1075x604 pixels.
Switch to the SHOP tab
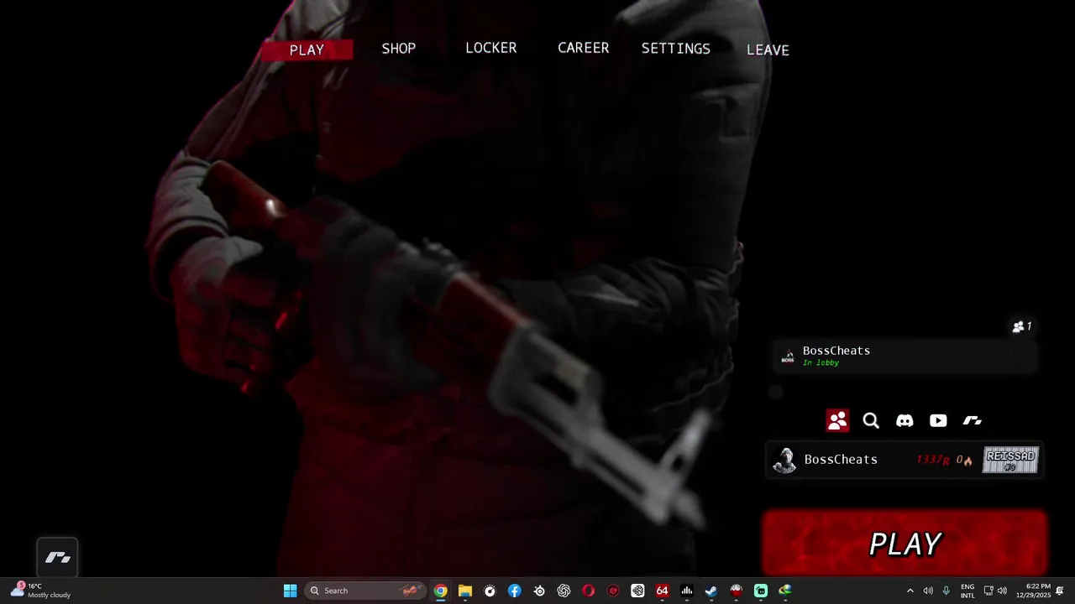coord(399,49)
